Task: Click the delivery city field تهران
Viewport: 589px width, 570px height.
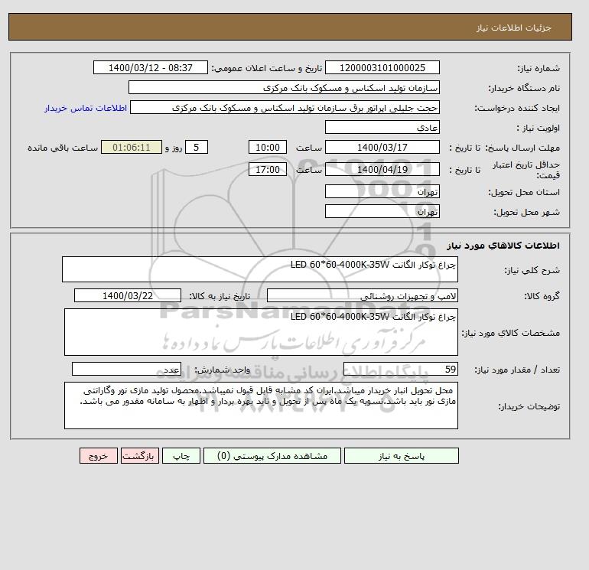Action: [382, 211]
